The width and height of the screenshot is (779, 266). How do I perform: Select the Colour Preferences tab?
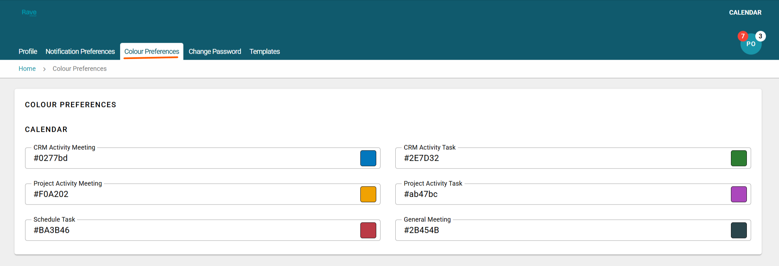[x=152, y=52]
